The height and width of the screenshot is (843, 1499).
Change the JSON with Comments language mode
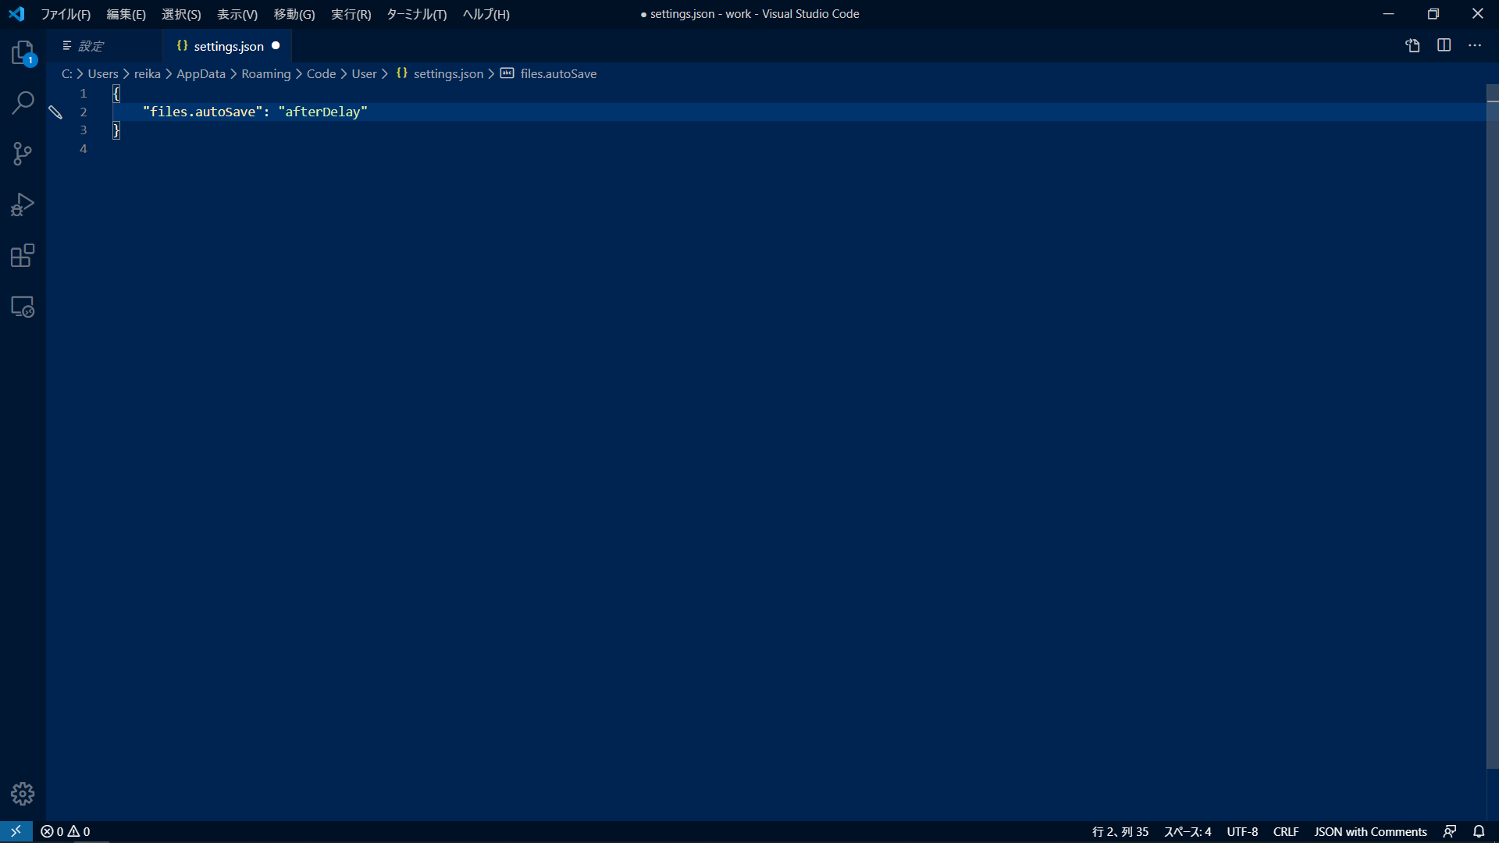click(x=1370, y=831)
